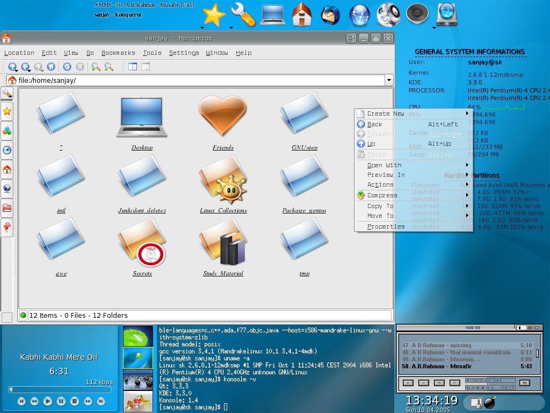
Task: Click the Reload icon in Konqueror toolbar
Action: coord(67,66)
